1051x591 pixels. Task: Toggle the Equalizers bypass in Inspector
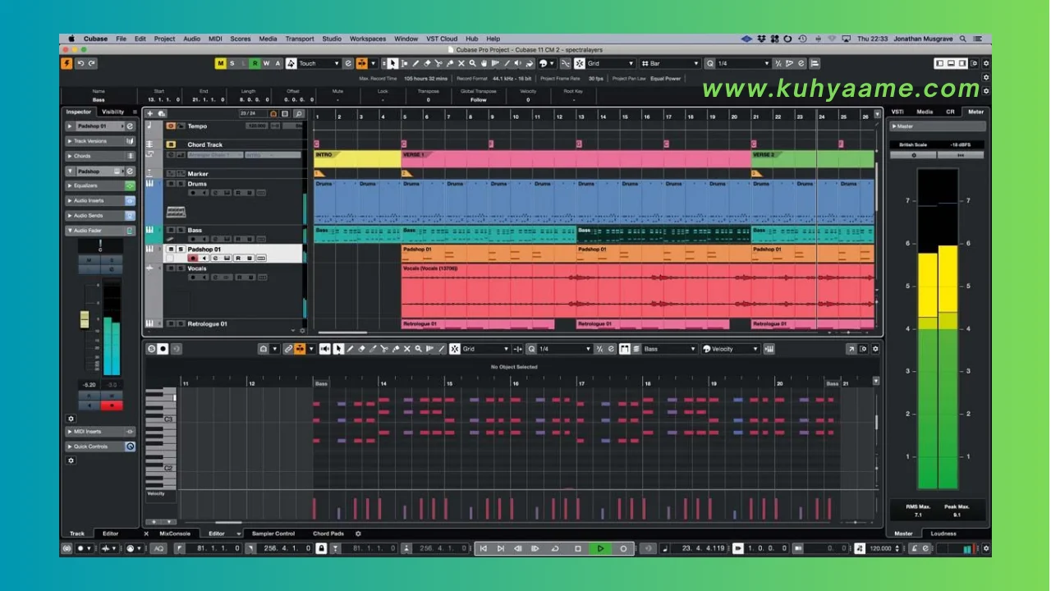pos(130,186)
